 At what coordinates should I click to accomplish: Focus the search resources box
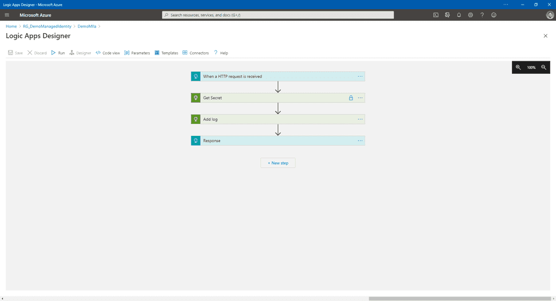tap(278, 15)
